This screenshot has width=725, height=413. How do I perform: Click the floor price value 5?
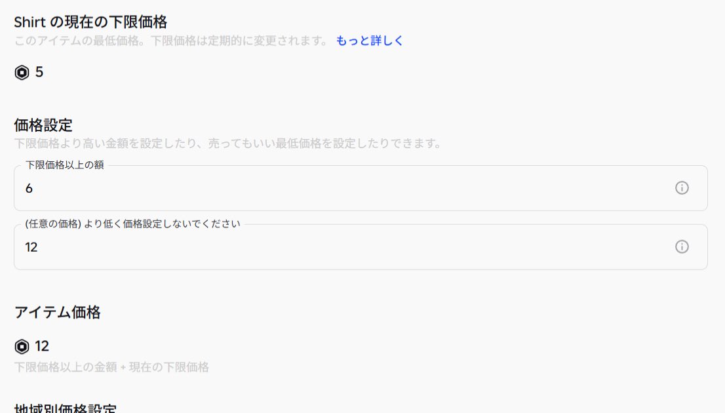click(x=39, y=72)
